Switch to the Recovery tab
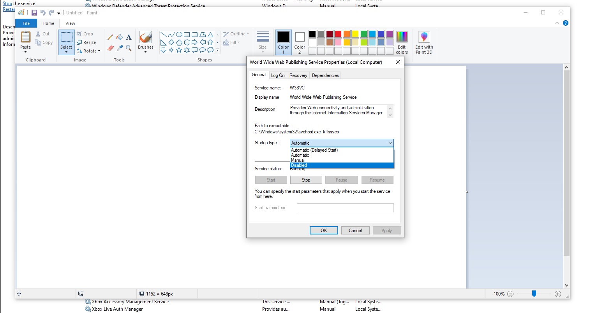The image size is (598, 313). click(298, 75)
